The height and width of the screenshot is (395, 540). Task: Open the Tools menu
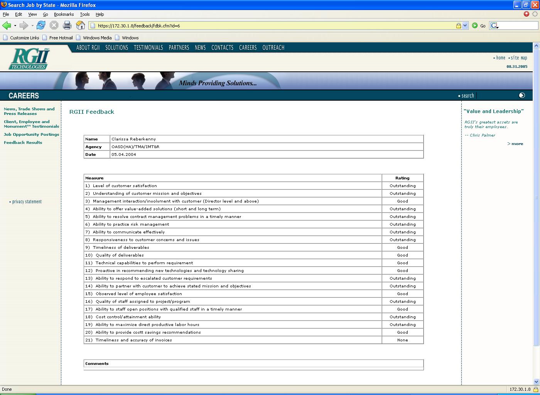(84, 14)
